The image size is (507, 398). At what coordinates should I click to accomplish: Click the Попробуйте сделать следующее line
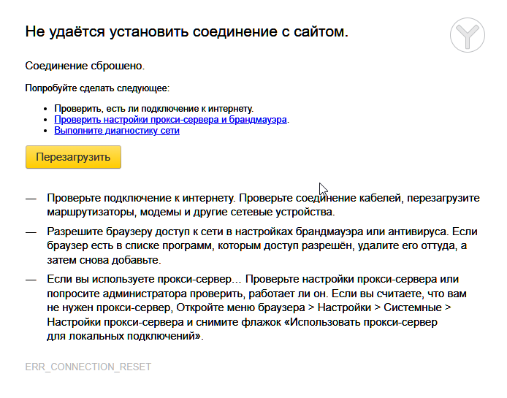(x=97, y=88)
